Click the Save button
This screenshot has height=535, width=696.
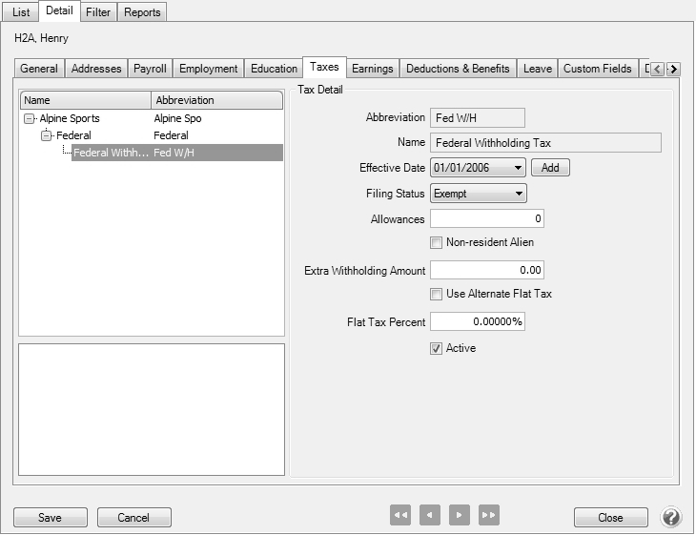(x=50, y=517)
